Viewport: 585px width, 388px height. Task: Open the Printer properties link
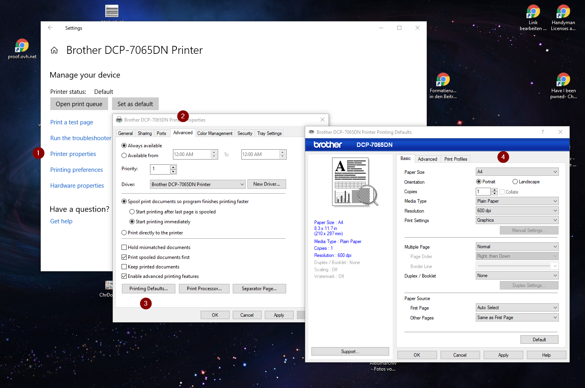point(73,154)
